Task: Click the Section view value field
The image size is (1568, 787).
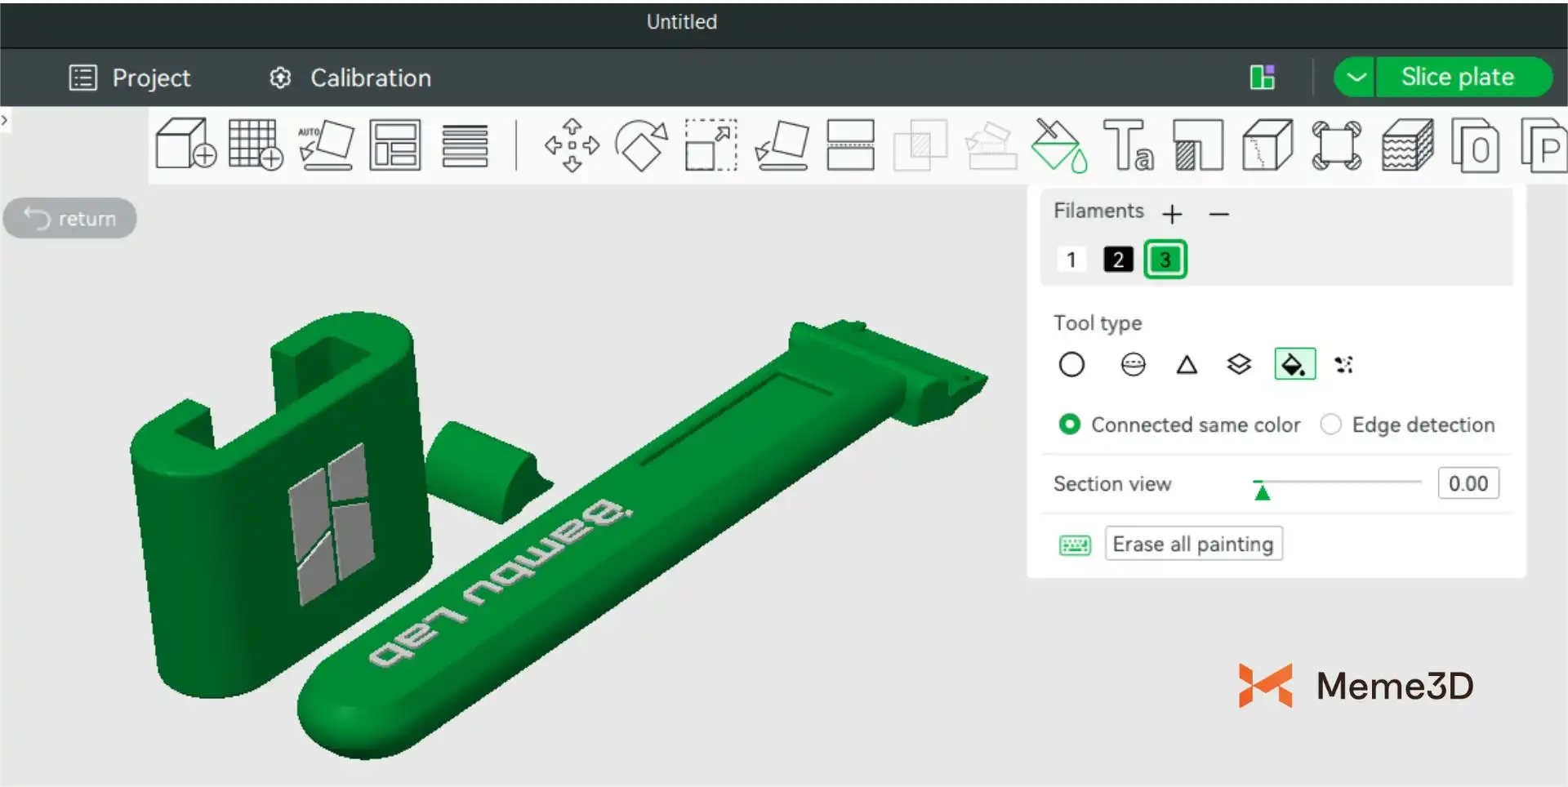Action: [x=1468, y=483]
